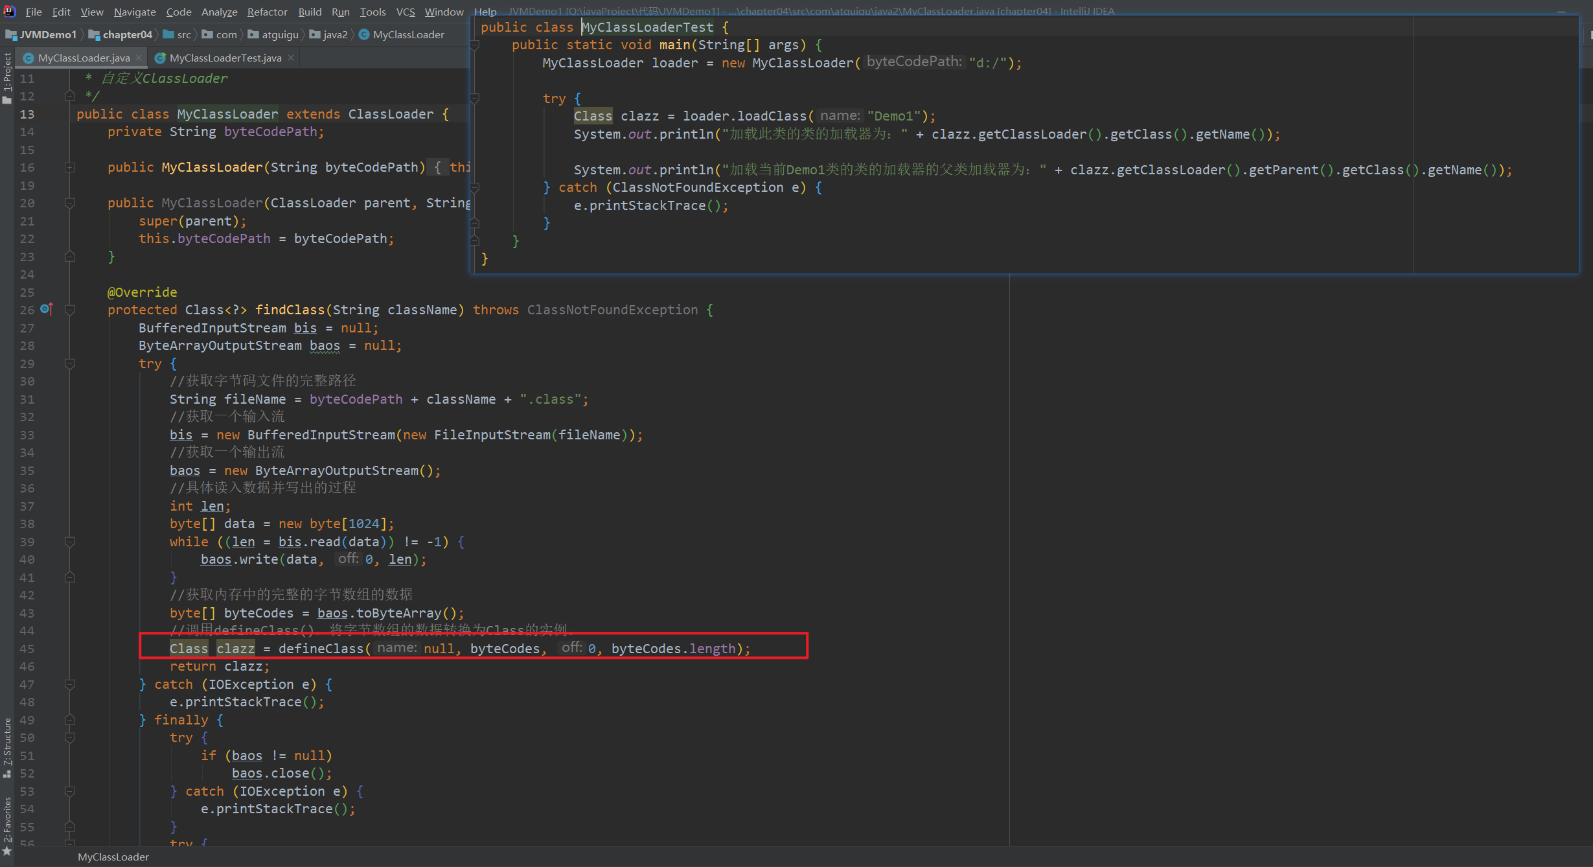Collapse the findClass method on line 26
This screenshot has height=867, width=1593.
(x=69, y=310)
